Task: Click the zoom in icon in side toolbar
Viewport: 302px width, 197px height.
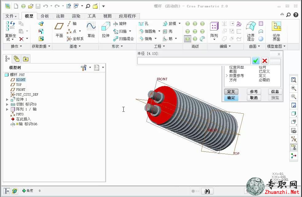Action: click(x=293, y=88)
